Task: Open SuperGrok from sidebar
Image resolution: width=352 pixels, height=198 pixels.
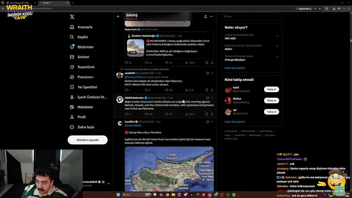Action: pos(82,67)
